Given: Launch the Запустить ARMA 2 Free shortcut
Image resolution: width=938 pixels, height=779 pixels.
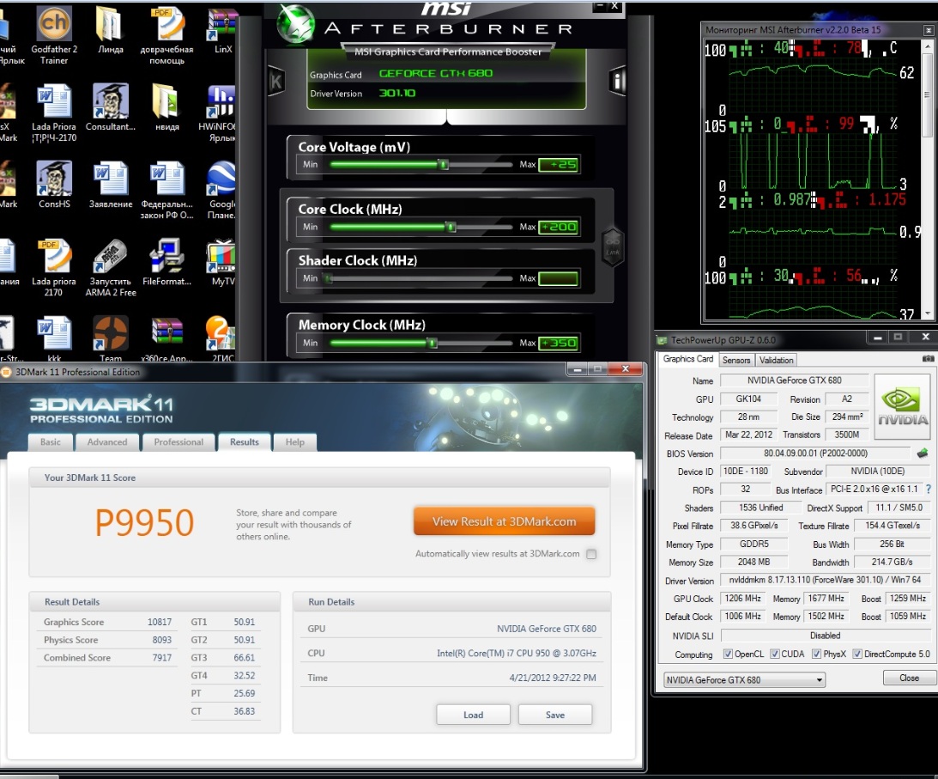Looking at the screenshot, I should point(111,268).
